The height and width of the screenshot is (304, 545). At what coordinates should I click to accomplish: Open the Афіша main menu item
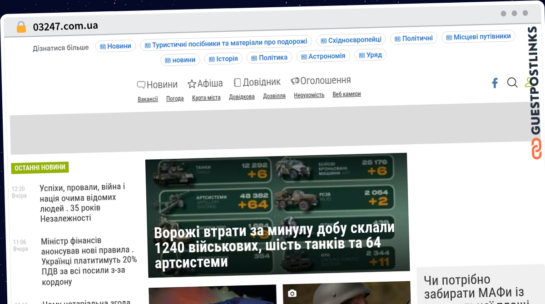point(205,83)
